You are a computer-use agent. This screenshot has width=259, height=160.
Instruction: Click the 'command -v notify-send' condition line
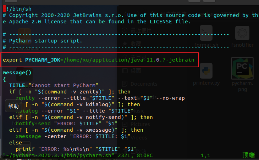(x=81, y=117)
